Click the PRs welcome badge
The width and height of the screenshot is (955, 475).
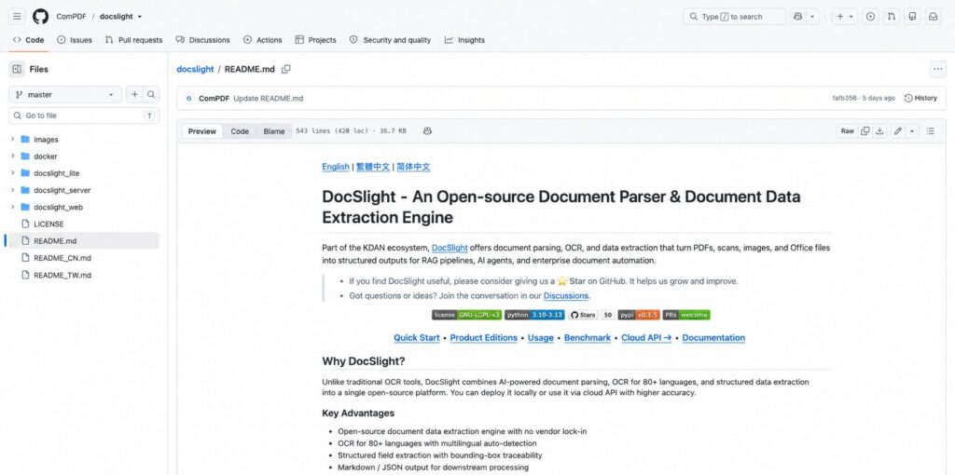tap(686, 315)
